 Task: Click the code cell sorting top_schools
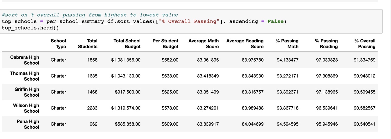191,21
